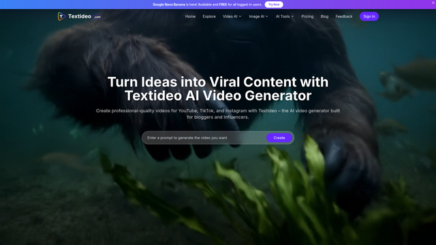Click the Textideo logo icon
The height and width of the screenshot is (245, 436).
click(61, 16)
